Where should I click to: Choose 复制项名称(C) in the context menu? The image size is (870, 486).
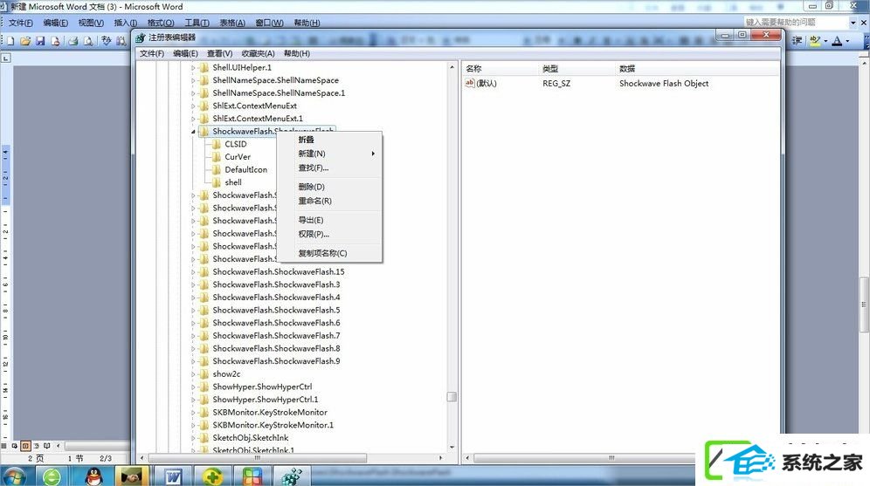[x=329, y=253]
